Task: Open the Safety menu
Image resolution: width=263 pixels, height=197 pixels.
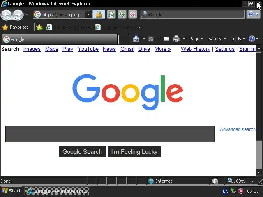Action: tap(217, 39)
